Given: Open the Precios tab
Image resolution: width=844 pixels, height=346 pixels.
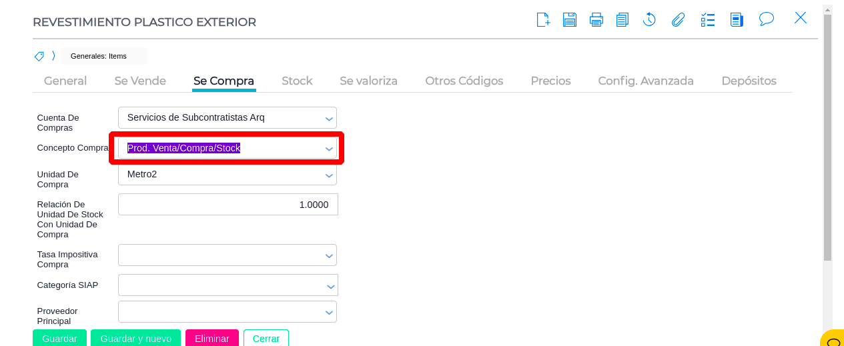Looking at the screenshot, I should pos(550,81).
